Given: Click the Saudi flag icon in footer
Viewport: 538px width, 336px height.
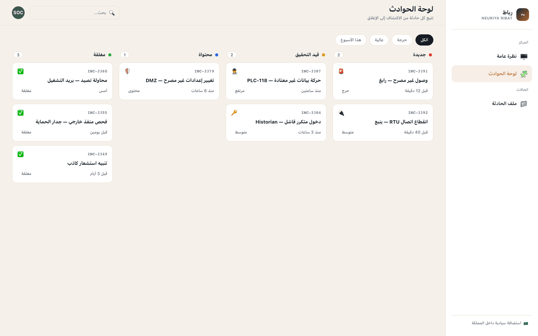Looking at the screenshot, I should coord(526,323).
